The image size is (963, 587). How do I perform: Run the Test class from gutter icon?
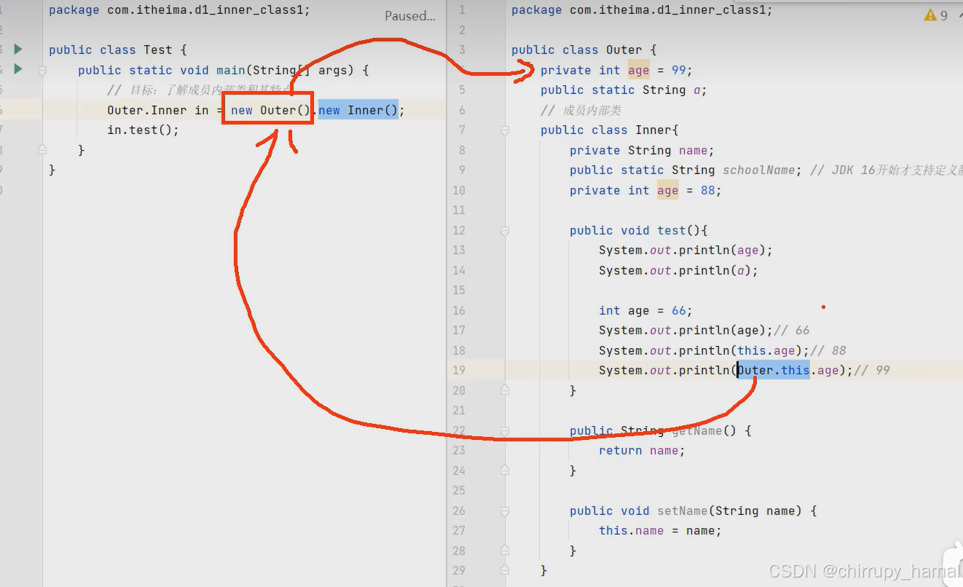pyautogui.click(x=18, y=50)
